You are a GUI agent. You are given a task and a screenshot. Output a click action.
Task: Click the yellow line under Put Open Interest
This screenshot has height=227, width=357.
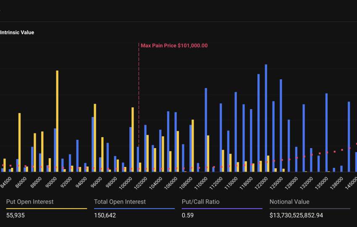coord(46,209)
